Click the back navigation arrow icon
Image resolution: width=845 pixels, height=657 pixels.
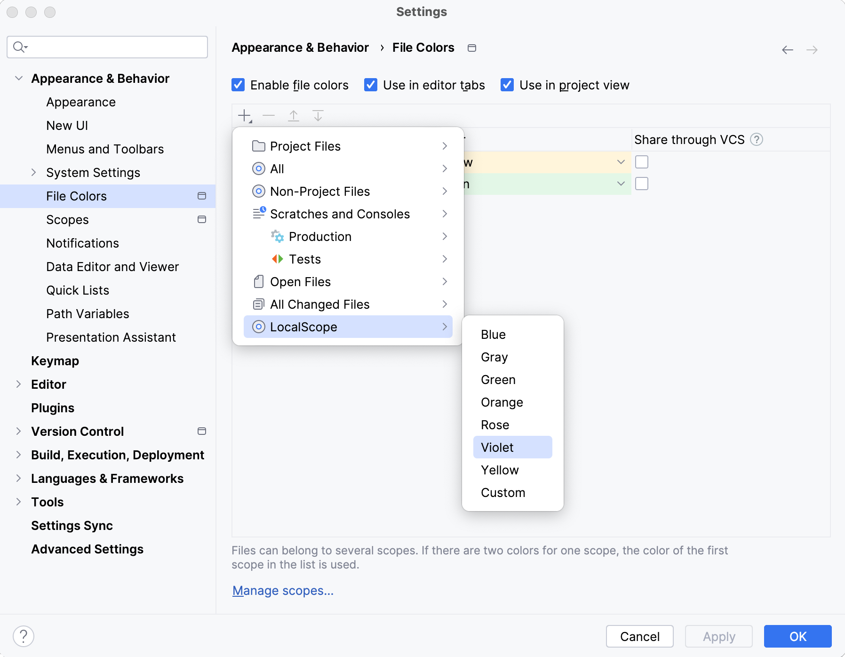coord(788,50)
